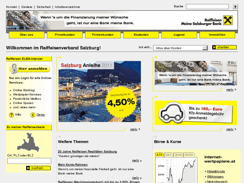Click the Online Banking list item
244x183 pixels.
(24, 90)
